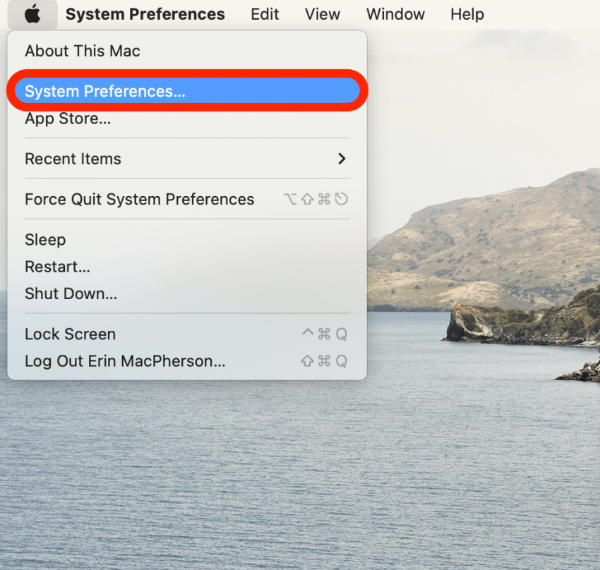Image resolution: width=600 pixels, height=570 pixels.
Task: Select Sleep from the Apple menu
Action: pyautogui.click(x=187, y=240)
